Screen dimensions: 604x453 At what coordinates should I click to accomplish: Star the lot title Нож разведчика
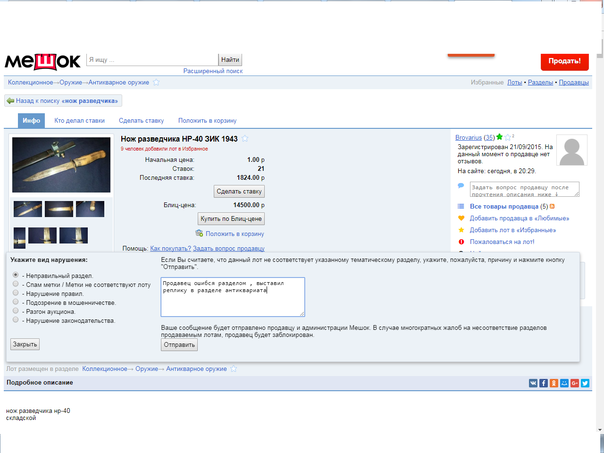(x=245, y=138)
